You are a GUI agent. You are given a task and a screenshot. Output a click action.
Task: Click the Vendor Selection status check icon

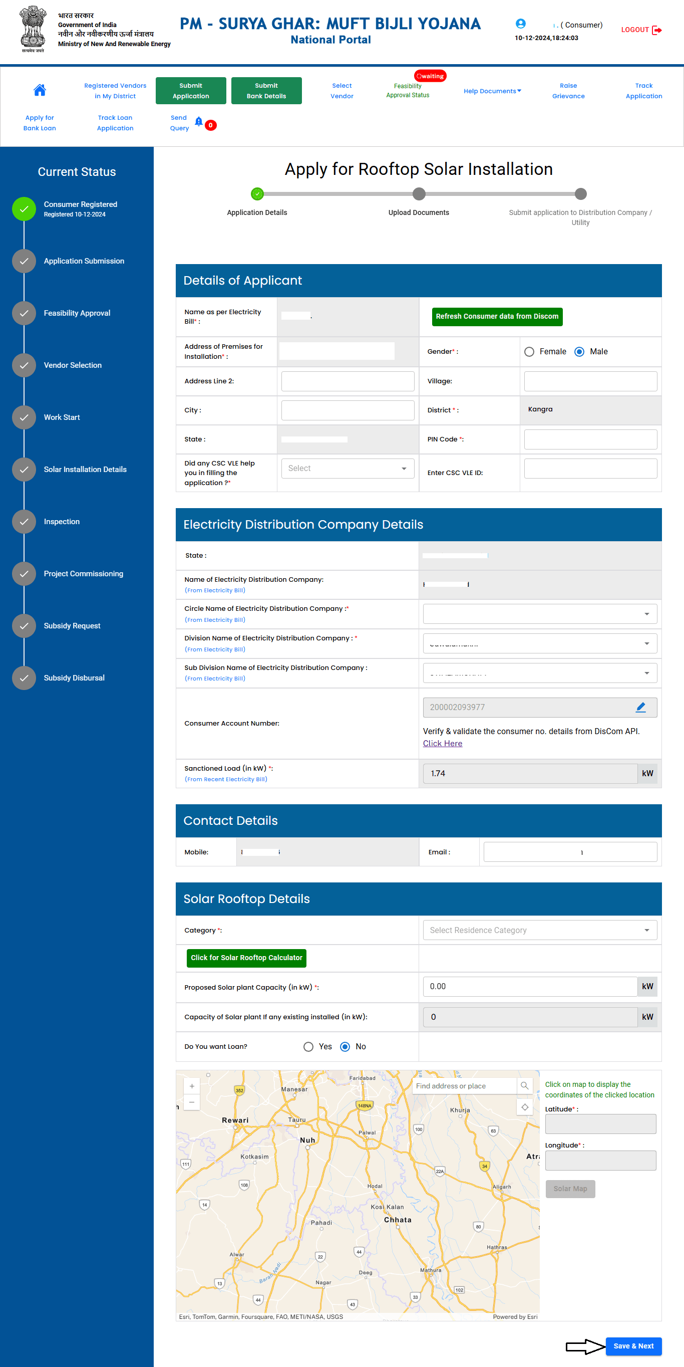tap(24, 365)
